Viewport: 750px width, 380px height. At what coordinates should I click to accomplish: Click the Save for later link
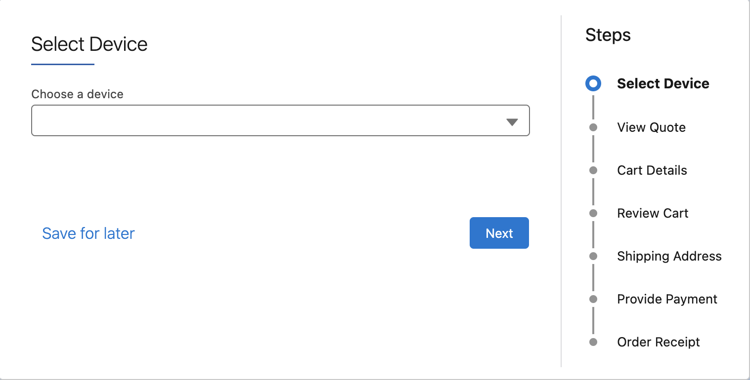[x=88, y=233]
